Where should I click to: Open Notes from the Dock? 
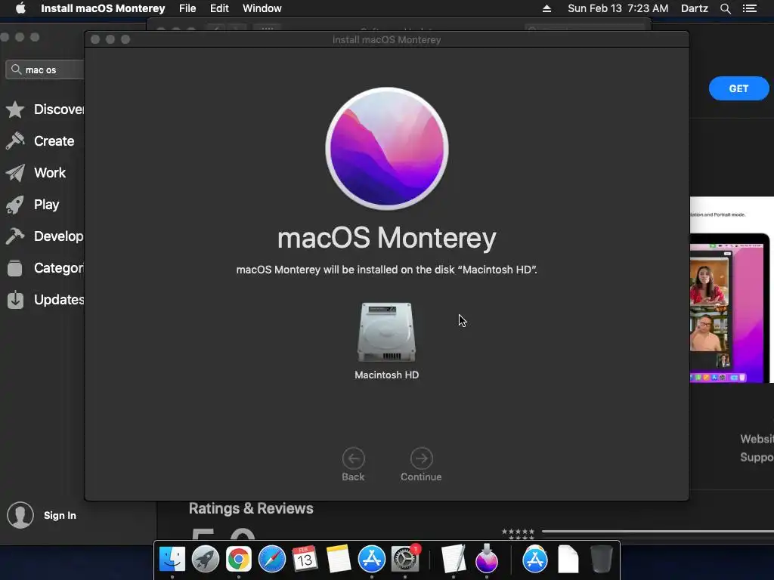338,560
